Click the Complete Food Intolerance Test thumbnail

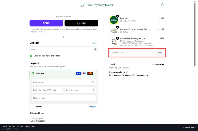(114, 31)
